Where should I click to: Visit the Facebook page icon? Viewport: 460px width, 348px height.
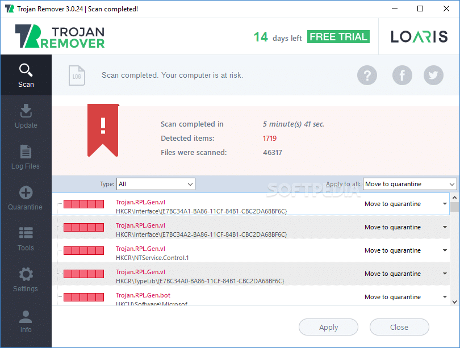(402, 76)
